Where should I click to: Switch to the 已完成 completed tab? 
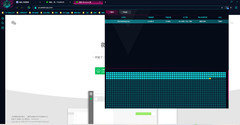[125, 12]
